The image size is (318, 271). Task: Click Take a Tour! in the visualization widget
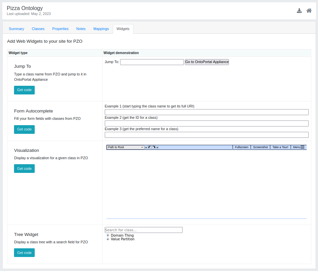click(280, 147)
